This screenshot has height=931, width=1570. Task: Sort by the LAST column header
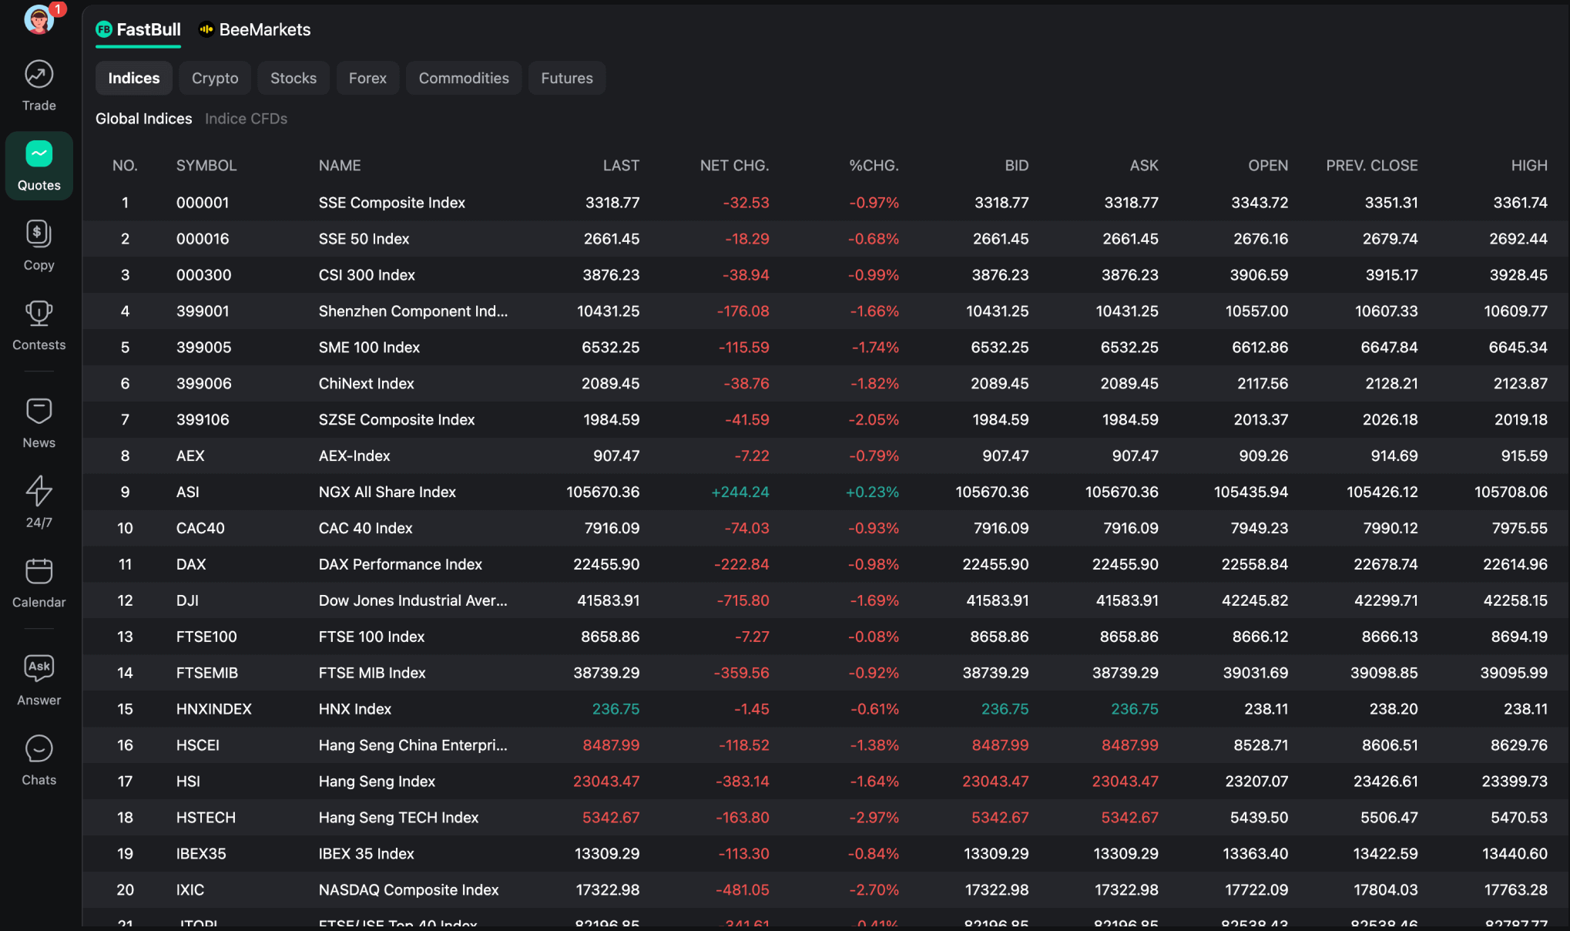[x=620, y=166]
